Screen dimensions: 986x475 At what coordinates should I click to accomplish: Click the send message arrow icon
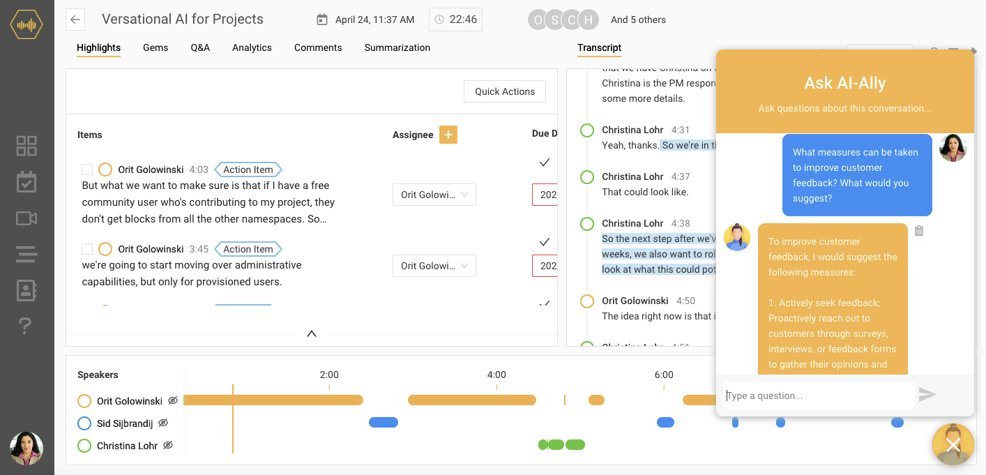(x=927, y=395)
